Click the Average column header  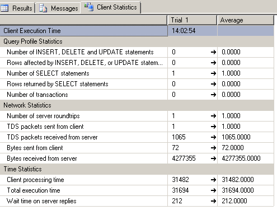click(x=246, y=20)
